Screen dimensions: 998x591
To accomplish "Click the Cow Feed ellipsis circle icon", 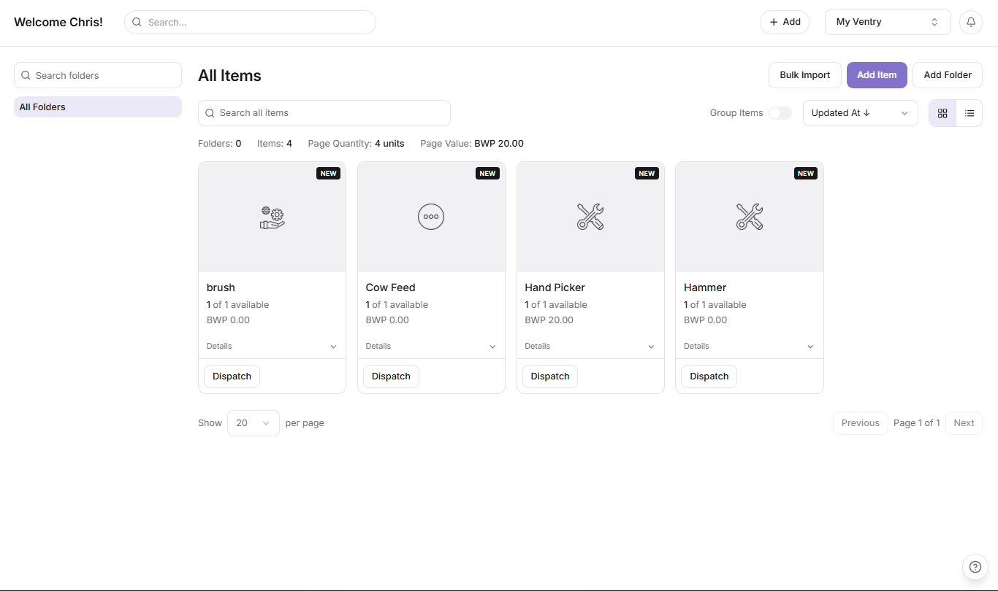I will tap(431, 217).
